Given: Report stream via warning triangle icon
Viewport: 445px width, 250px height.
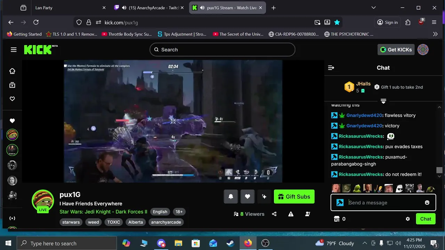Looking at the screenshot, I should pyautogui.click(x=291, y=214).
